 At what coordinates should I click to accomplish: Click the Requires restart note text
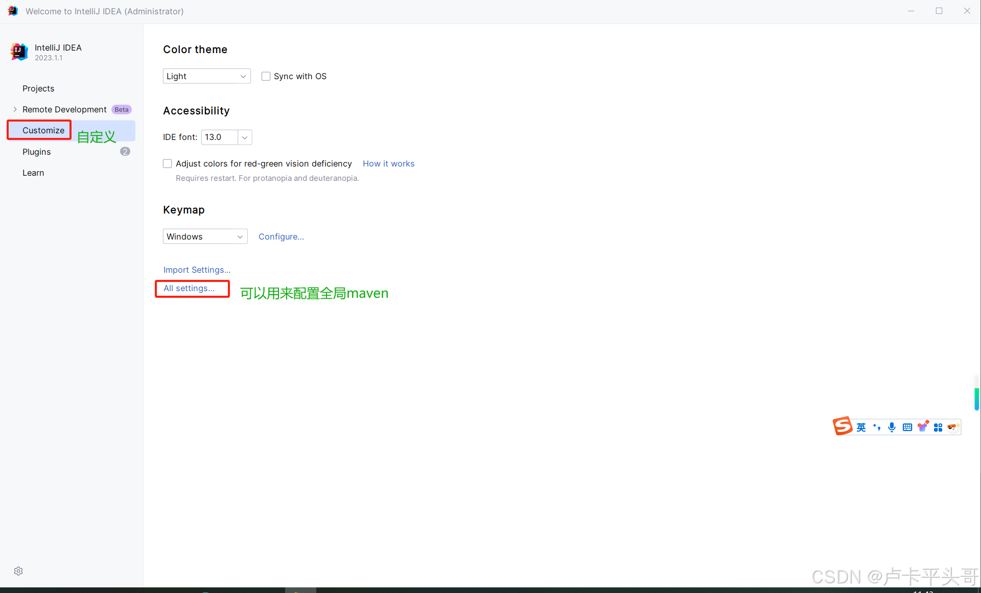point(267,178)
